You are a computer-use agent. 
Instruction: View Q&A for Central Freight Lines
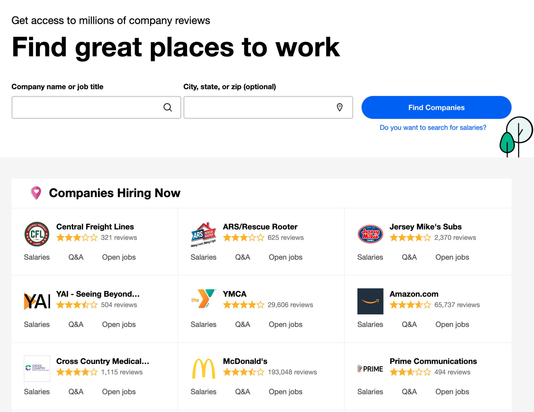pos(76,257)
